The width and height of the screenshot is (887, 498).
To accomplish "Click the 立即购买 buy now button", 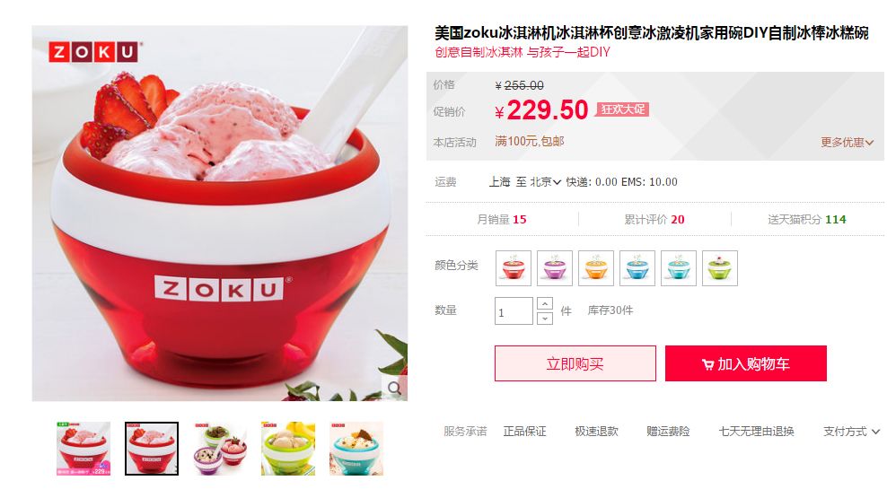I will pyautogui.click(x=575, y=363).
